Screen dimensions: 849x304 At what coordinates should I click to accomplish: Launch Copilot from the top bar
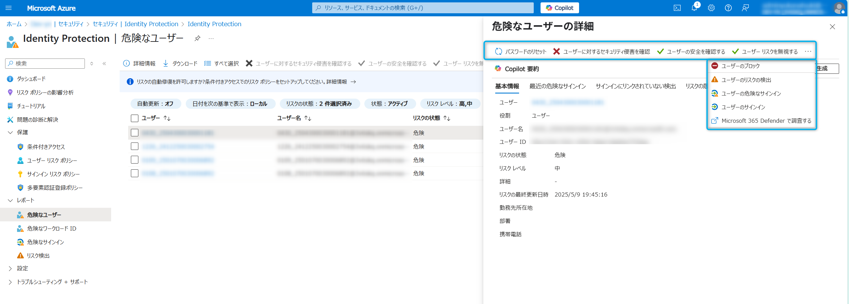560,8
